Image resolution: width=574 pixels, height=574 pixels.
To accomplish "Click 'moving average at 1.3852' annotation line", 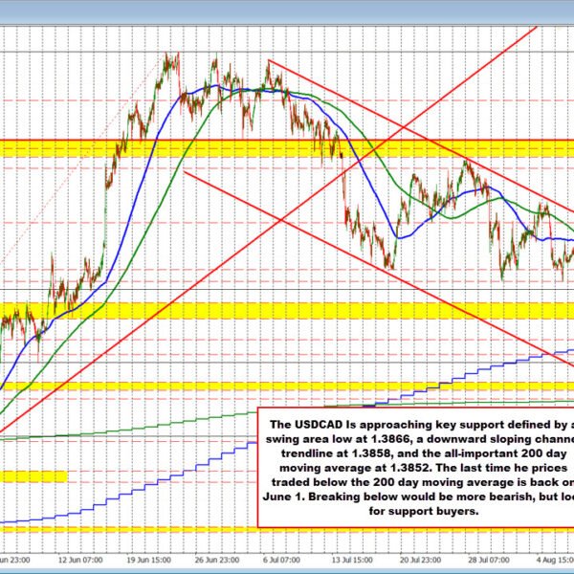I will (x=424, y=468).
